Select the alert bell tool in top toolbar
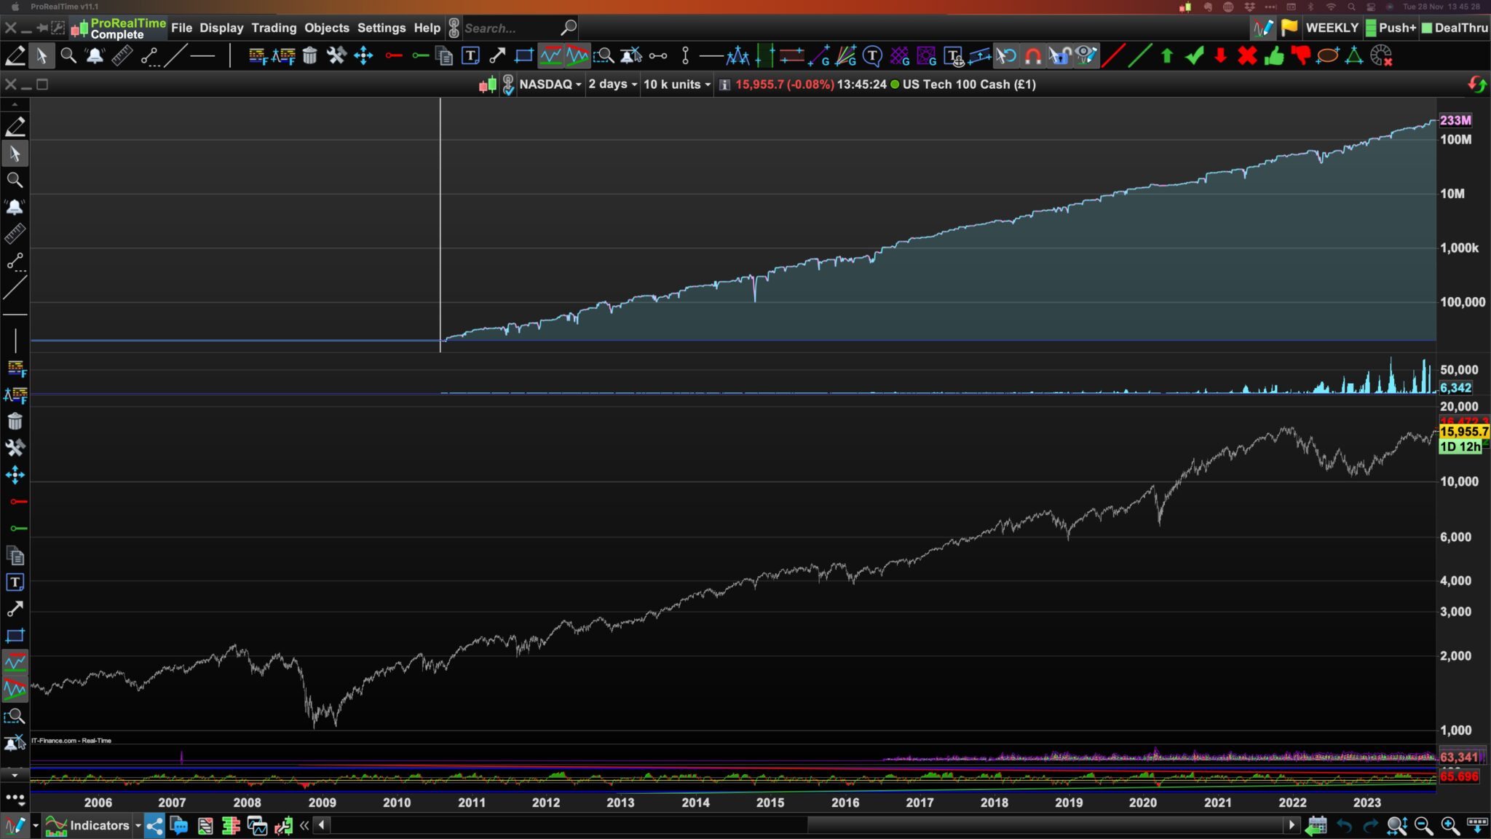The image size is (1491, 839). [95, 55]
